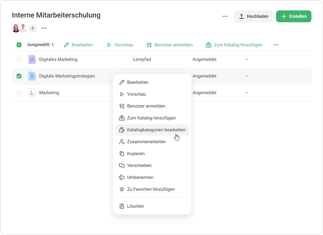This screenshot has height=235, width=323.
Task: Open the green three-dot toolbar overflow menu
Action: pos(276,45)
